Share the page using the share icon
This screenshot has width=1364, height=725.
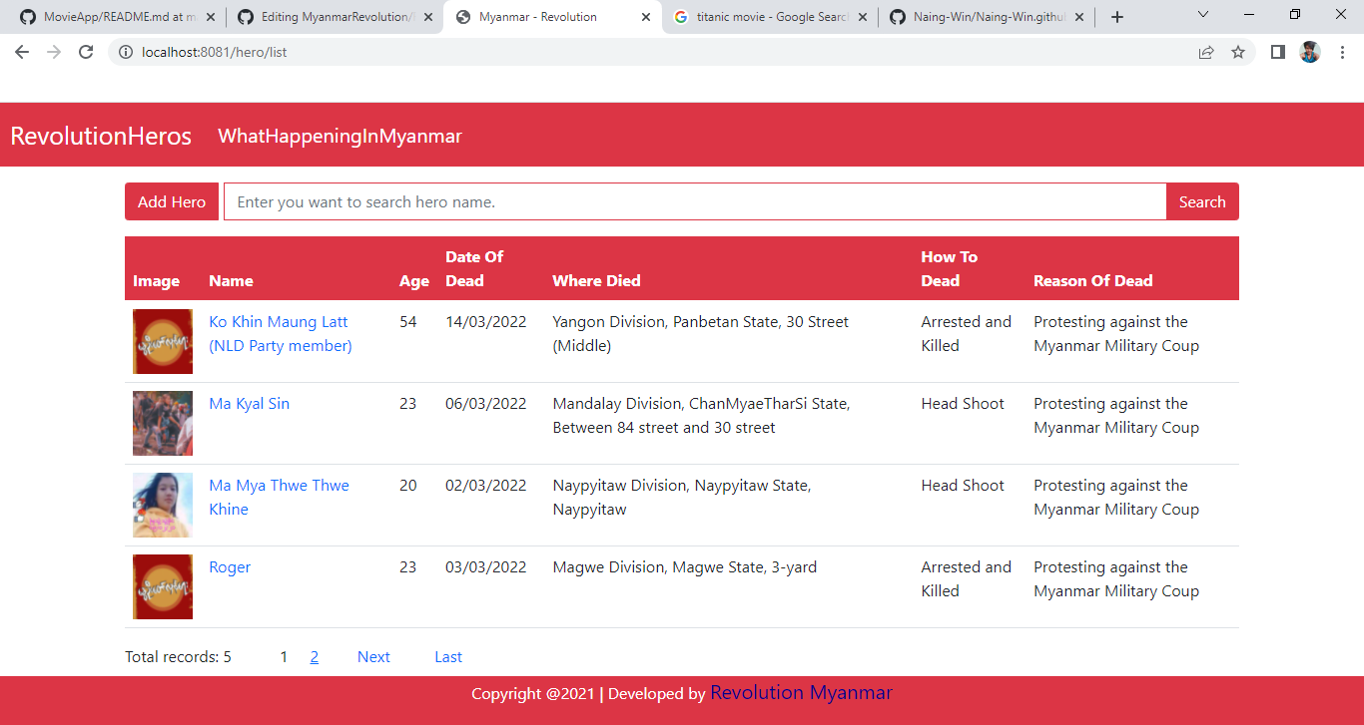click(x=1205, y=52)
